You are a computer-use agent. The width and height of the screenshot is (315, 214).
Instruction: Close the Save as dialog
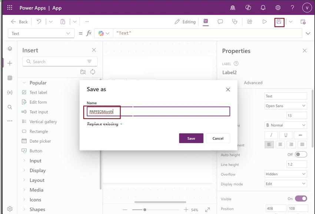pos(228,90)
